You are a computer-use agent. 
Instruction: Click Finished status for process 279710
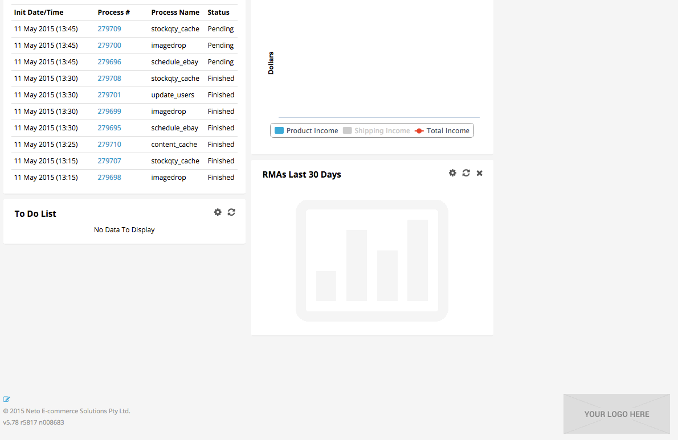coord(220,144)
